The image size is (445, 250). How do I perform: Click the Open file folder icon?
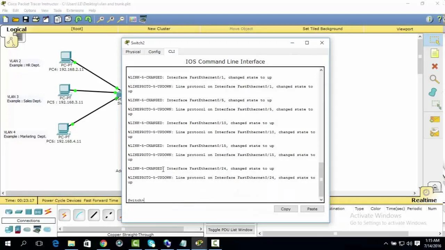click(16, 19)
